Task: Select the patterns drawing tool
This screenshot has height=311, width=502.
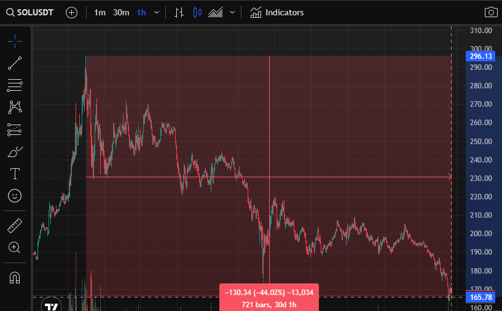Action: click(x=15, y=107)
